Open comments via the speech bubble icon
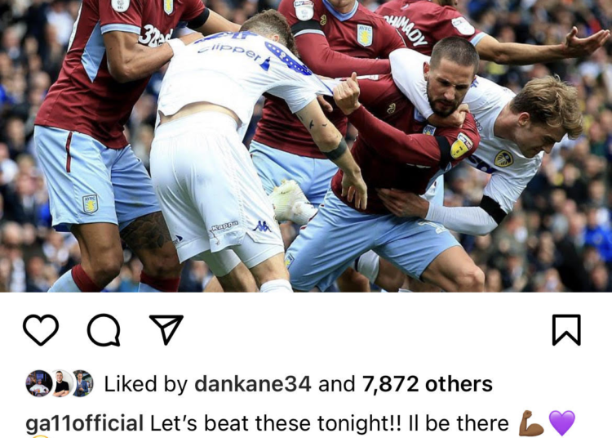 104,330
